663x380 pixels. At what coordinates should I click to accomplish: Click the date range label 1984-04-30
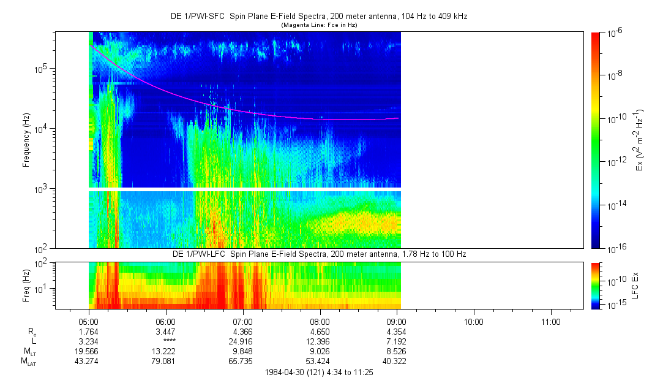(x=318, y=372)
